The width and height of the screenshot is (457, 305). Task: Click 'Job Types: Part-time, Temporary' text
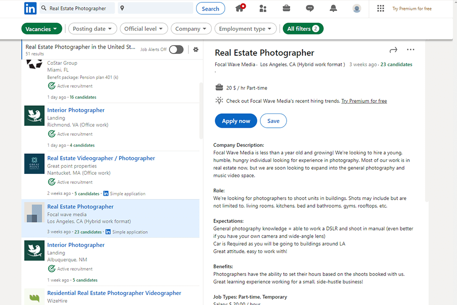pyautogui.click(x=250, y=297)
